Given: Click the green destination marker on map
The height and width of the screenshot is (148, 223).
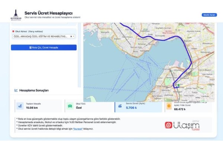Looking at the screenshot, I should click(x=178, y=85).
